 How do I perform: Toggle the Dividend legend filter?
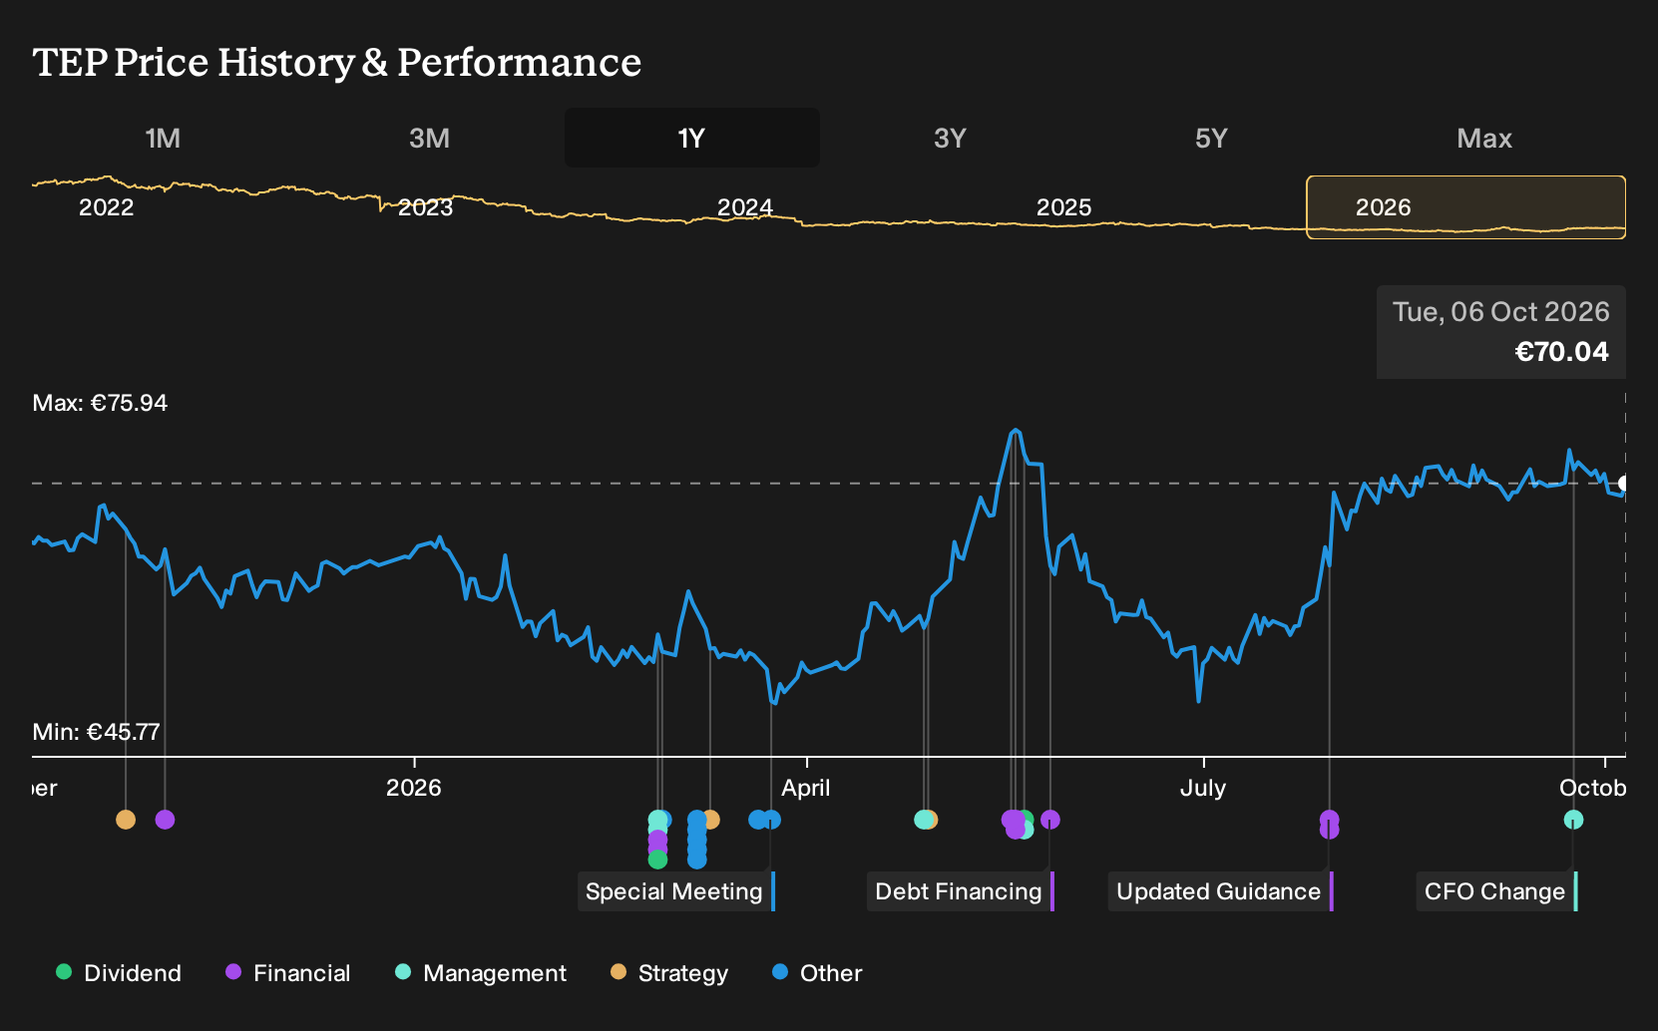pos(119,973)
